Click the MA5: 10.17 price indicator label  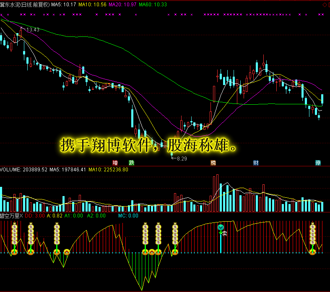pyautogui.click(x=64, y=5)
